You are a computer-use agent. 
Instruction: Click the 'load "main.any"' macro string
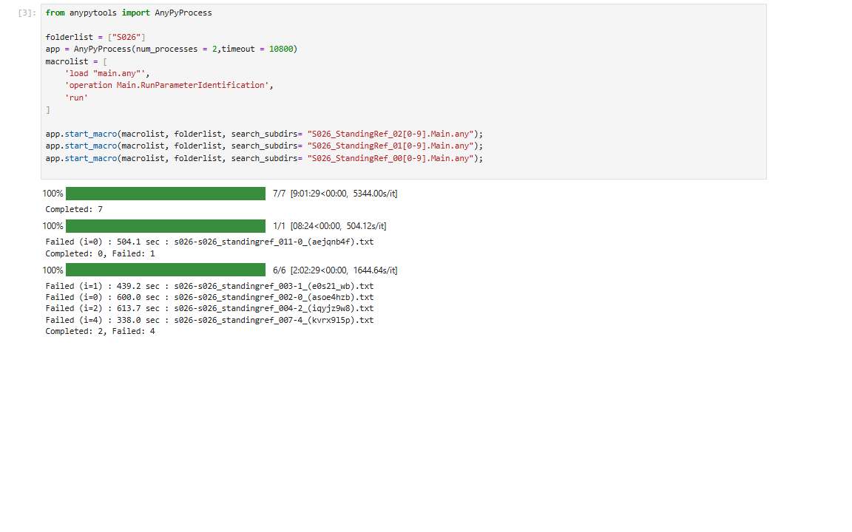(106, 73)
